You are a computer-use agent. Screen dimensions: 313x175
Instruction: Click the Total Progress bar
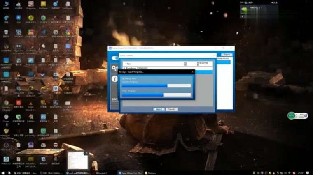[156, 95]
